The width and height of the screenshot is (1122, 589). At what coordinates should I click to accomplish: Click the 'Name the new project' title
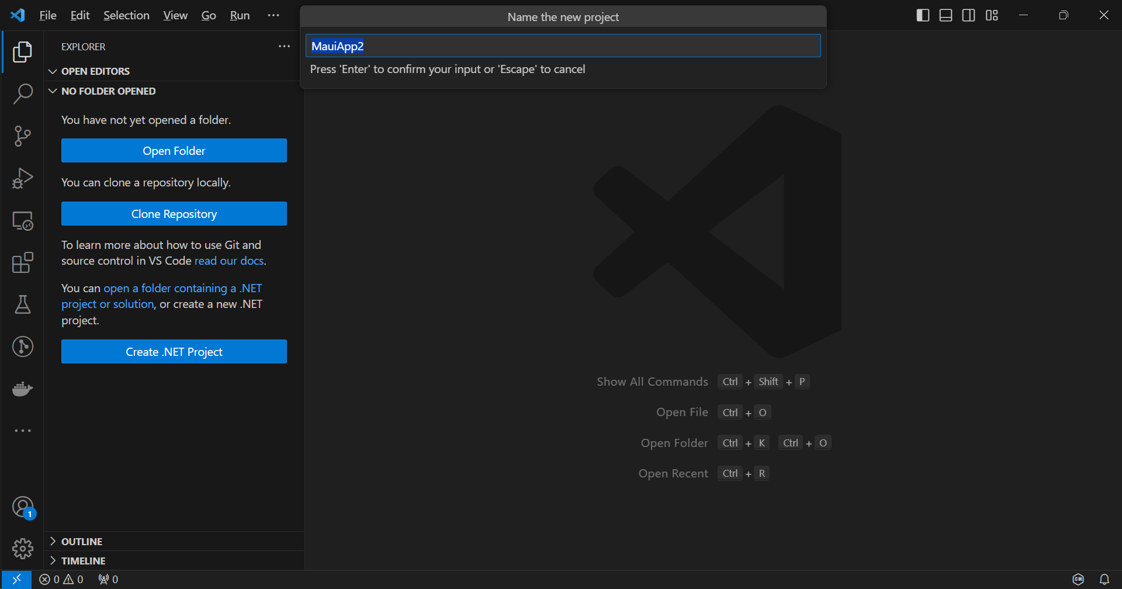(x=563, y=17)
